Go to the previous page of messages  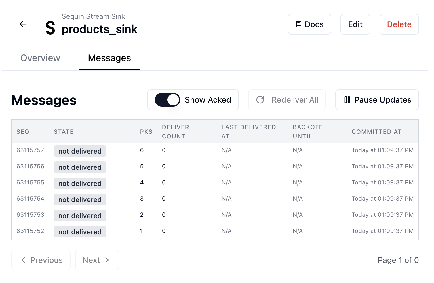(41, 260)
